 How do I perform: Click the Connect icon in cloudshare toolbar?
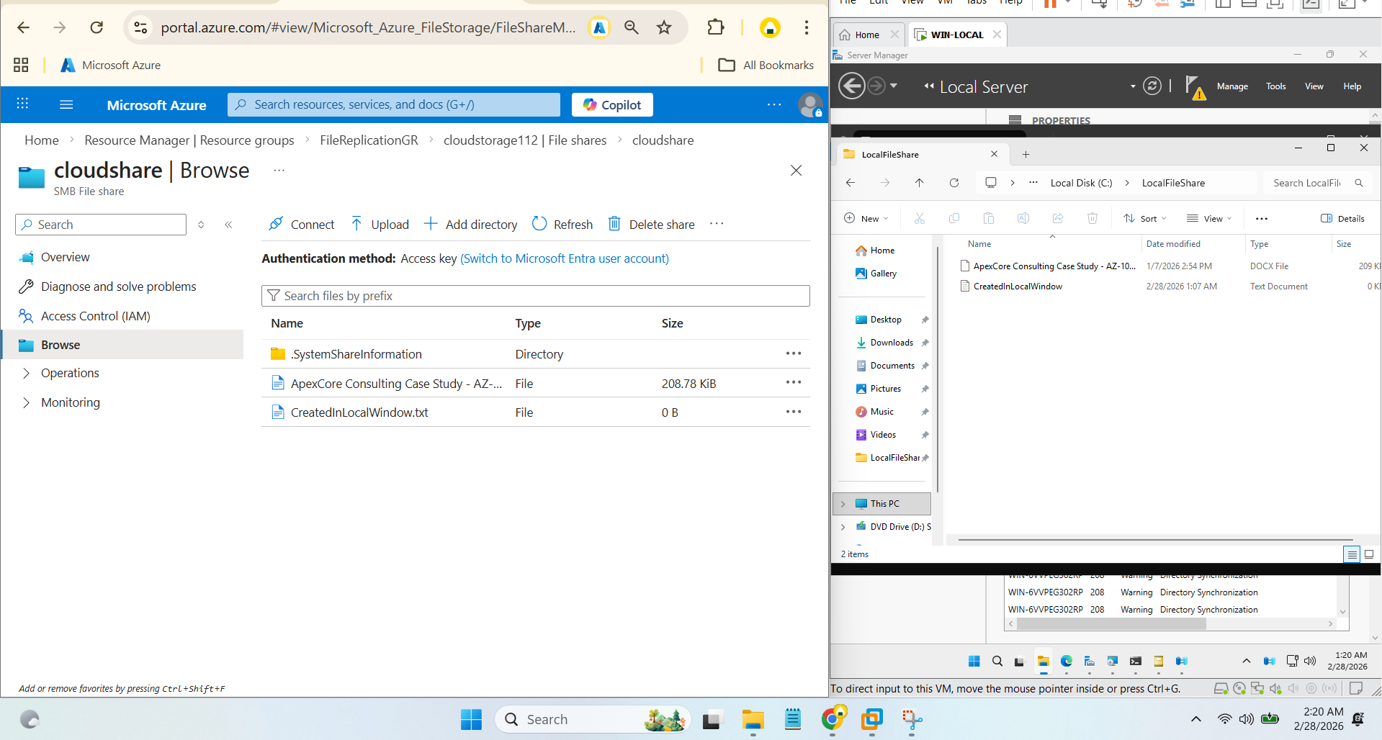275,224
